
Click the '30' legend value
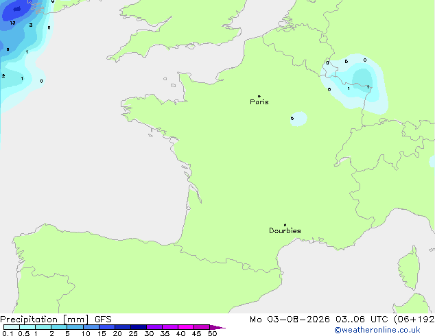[149, 333]
